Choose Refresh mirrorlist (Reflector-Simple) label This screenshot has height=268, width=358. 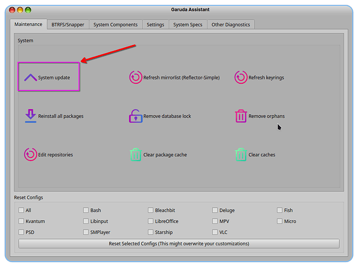pos(182,77)
